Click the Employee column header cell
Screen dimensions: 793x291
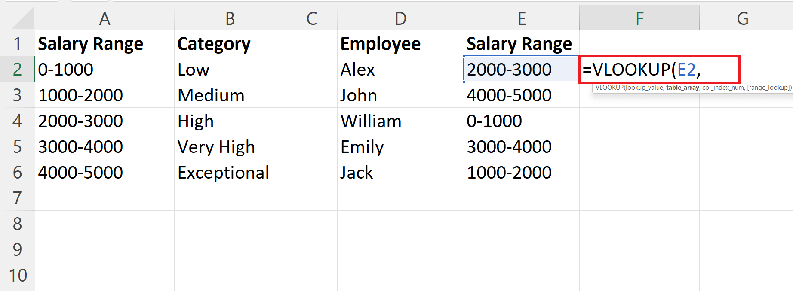pyautogui.click(x=400, y=43)
